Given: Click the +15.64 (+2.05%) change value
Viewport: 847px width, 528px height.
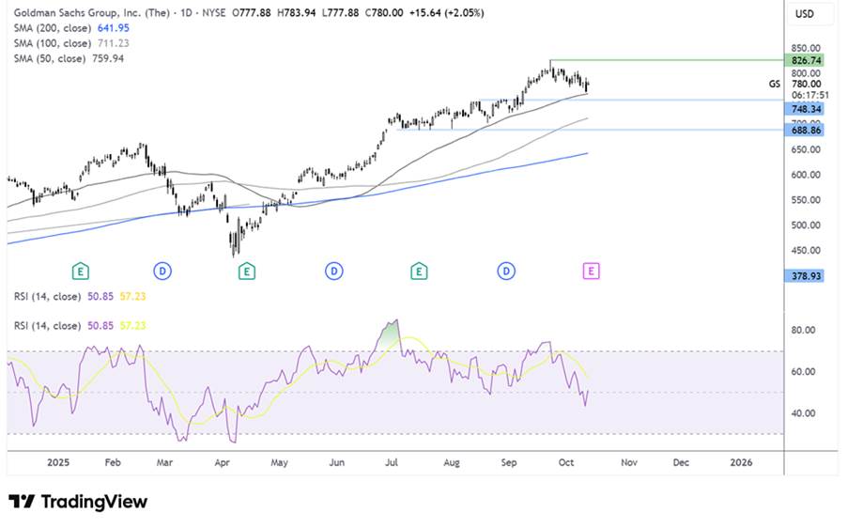Looking at the screenshot, I should point(446,12).
